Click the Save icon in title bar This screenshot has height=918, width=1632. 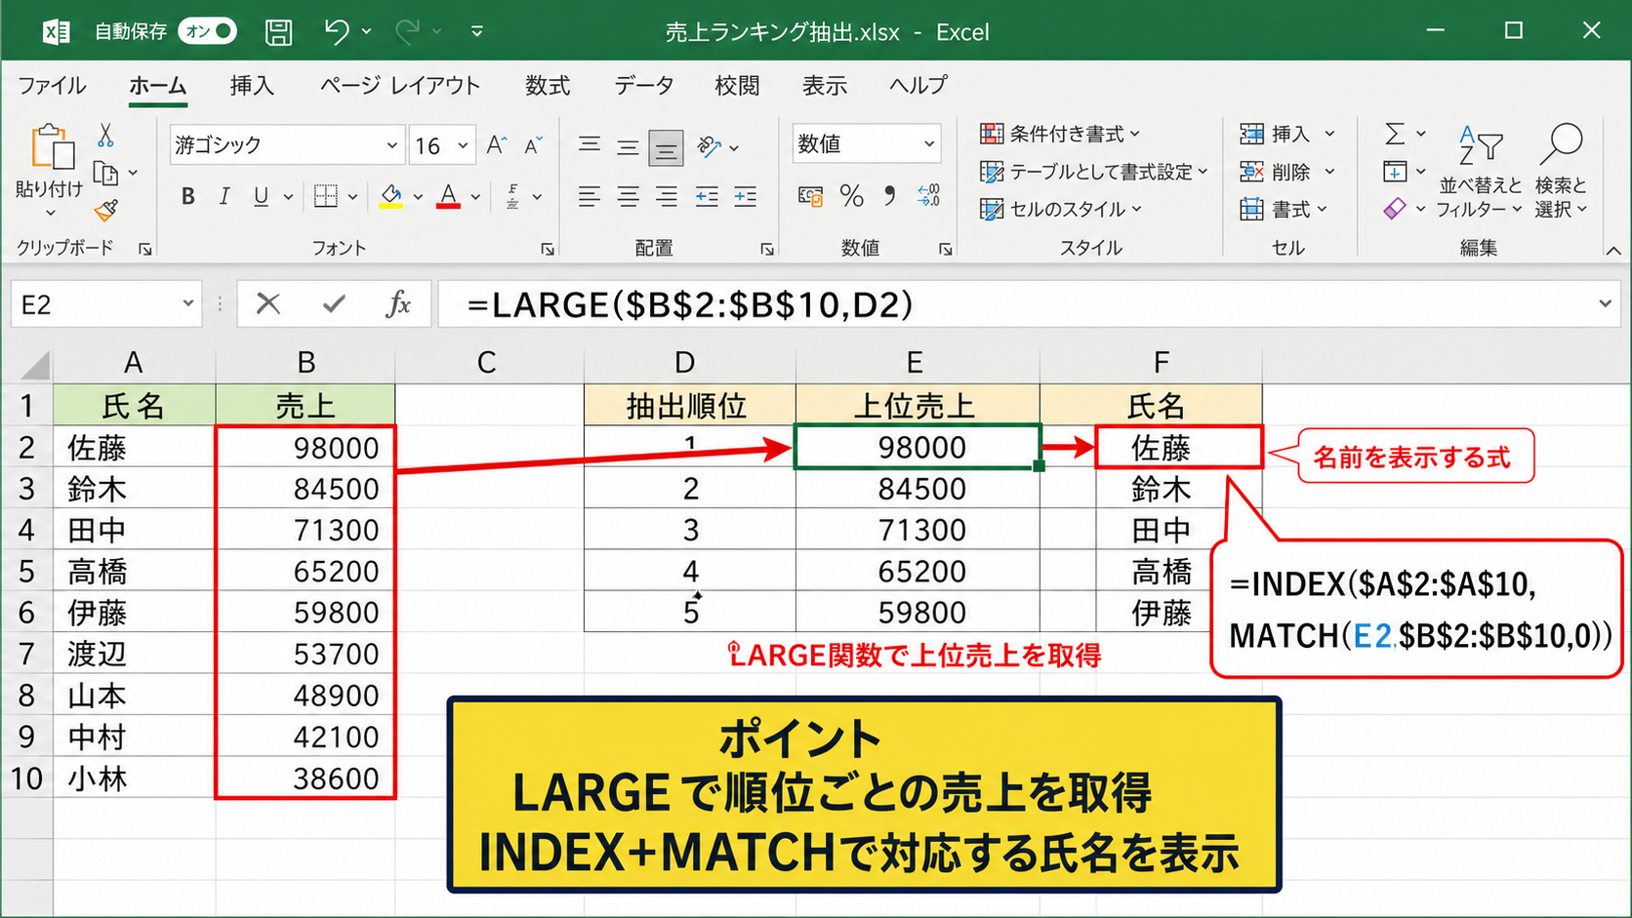(279, 32)
